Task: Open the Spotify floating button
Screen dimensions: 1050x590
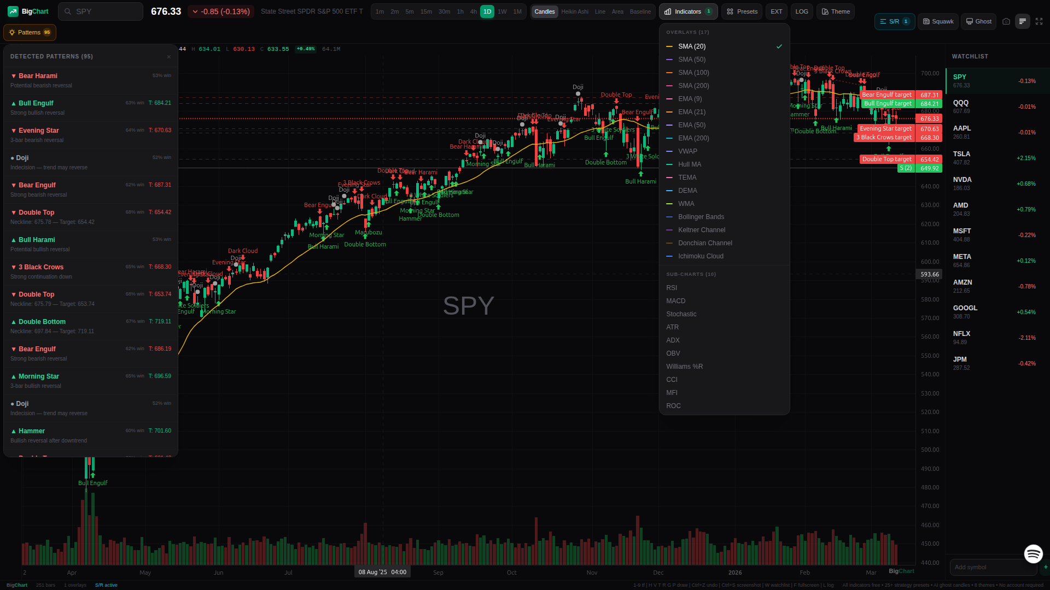Action: coord(1033,553)
